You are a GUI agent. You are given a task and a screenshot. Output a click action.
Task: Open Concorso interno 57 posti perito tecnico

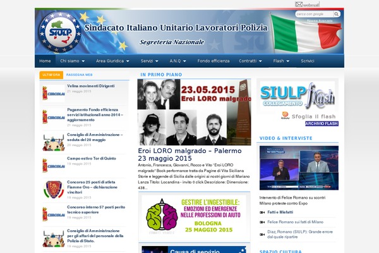96,209
